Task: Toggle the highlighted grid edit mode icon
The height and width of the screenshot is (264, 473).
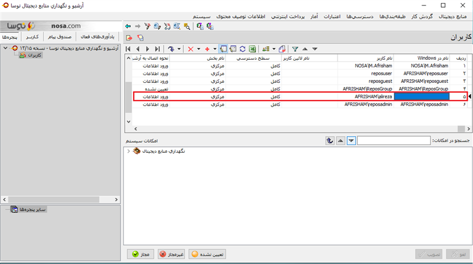Action: click(223, 49)
